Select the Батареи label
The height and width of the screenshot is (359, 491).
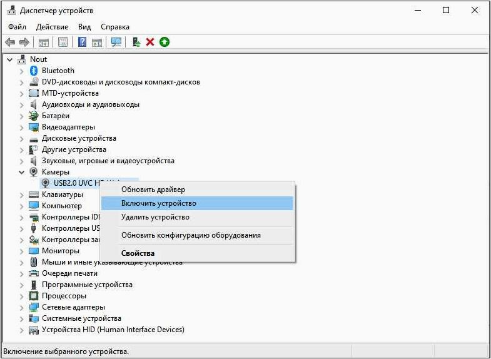click(x=56, y=116)
